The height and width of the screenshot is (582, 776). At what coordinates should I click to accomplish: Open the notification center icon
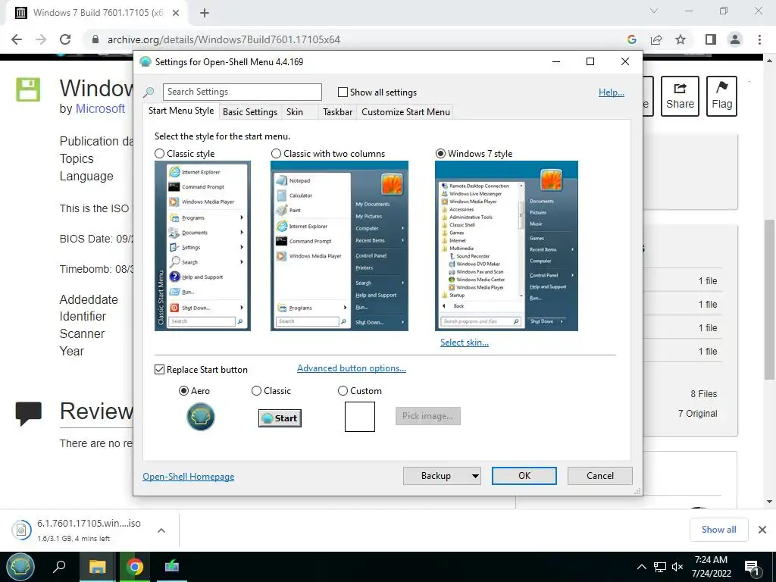[x=752, y=568]
